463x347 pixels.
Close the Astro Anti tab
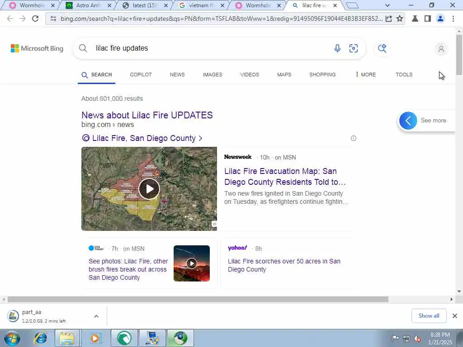[109, 5]
